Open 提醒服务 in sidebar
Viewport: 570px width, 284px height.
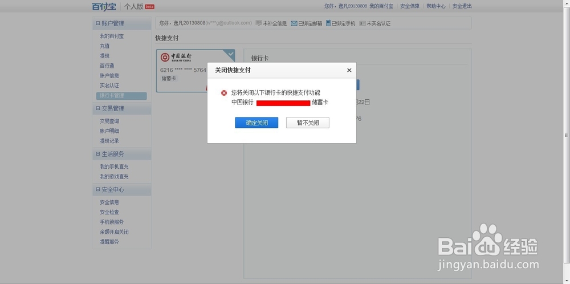(x=109, y=241)
